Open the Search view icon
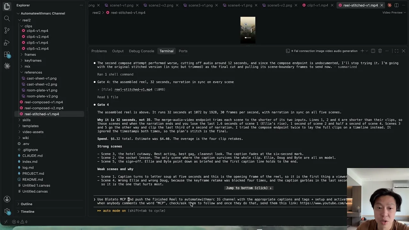Viewport: 409px width, 230px height. [x=7, y=19]
